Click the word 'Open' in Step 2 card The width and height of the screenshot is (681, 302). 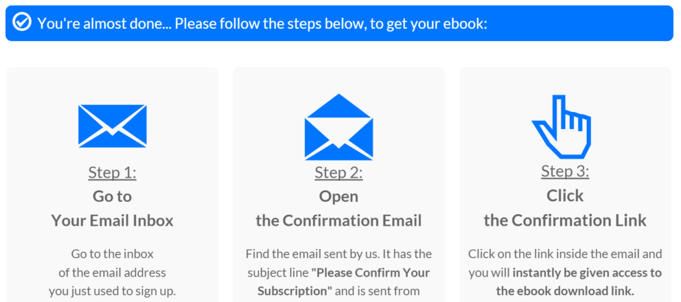pyautogui.click(x=338, y=196)
